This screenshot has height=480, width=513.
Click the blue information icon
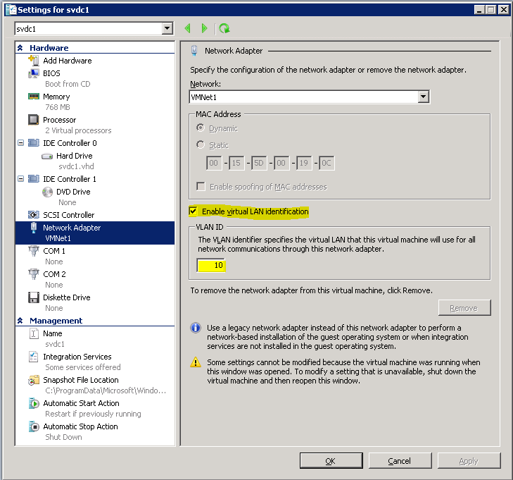click(196, 328)
